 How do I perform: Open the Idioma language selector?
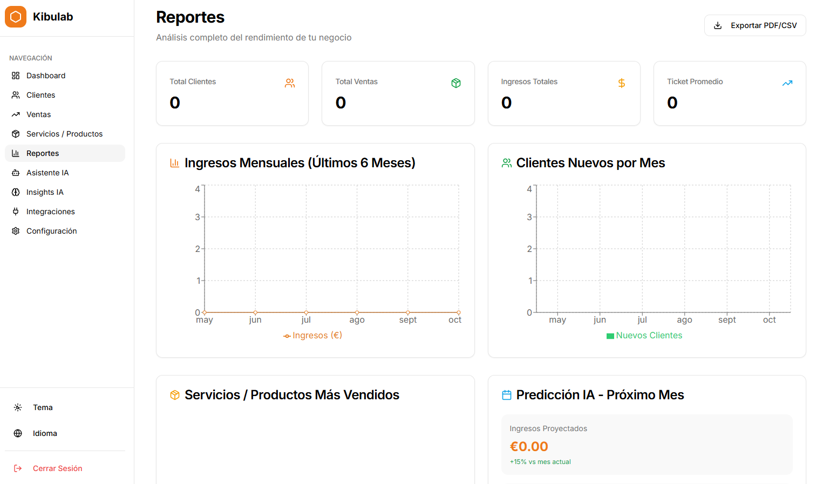pyautogui.click(x=44, y=433)
